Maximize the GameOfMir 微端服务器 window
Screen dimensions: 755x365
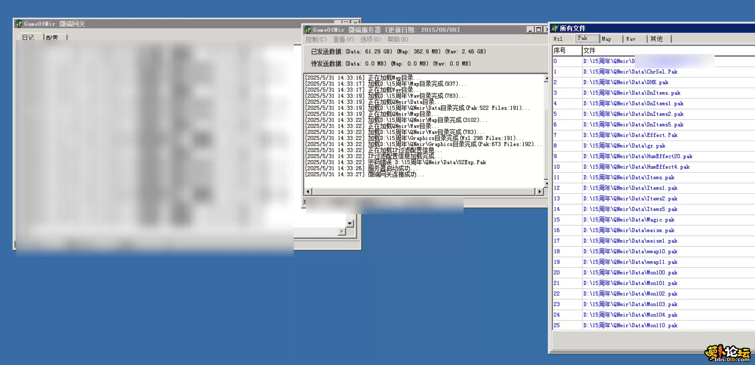tap(538, 30)
